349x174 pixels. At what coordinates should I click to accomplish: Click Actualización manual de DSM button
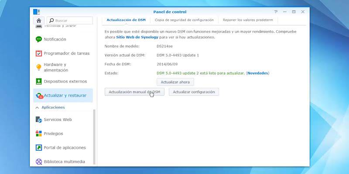coord(134,92)
